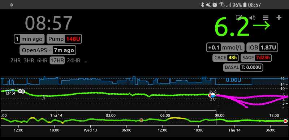Screen dimensions: 289x140
Task: Tap the +0.1 mmol/L delta pill
Action: pos(225,48)
